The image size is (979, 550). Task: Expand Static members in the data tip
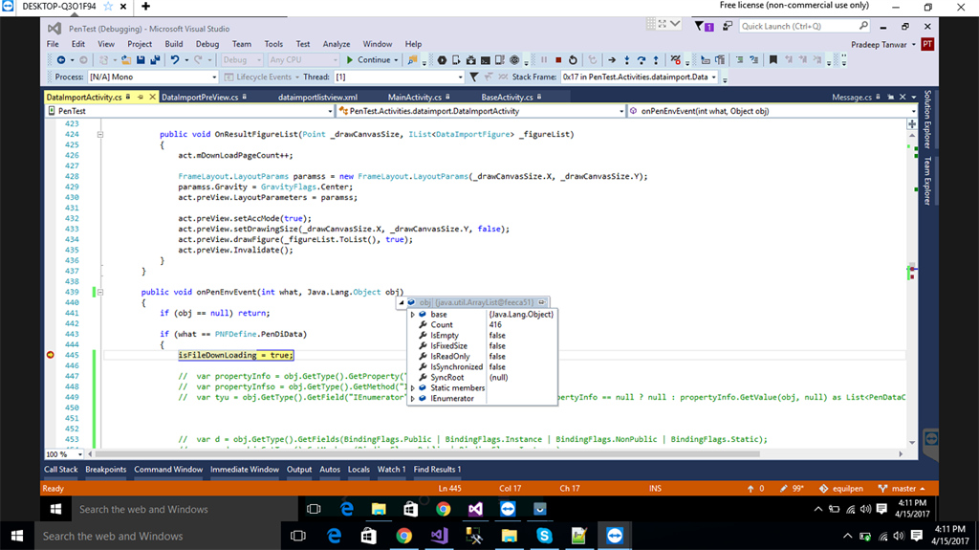pos(413,388)
